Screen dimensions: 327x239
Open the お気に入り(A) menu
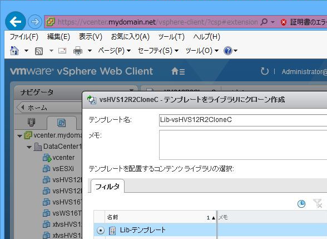[130, 37]
